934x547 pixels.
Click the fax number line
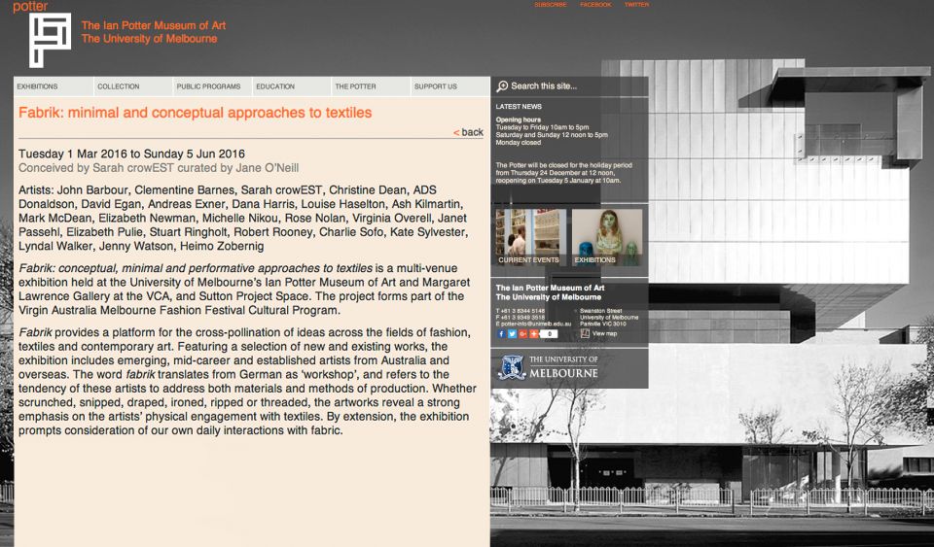520,318
